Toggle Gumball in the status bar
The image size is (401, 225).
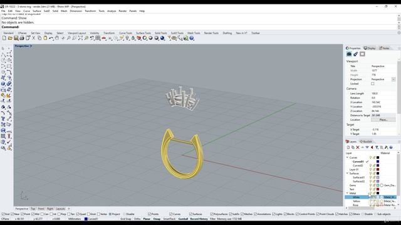point(183,219)
